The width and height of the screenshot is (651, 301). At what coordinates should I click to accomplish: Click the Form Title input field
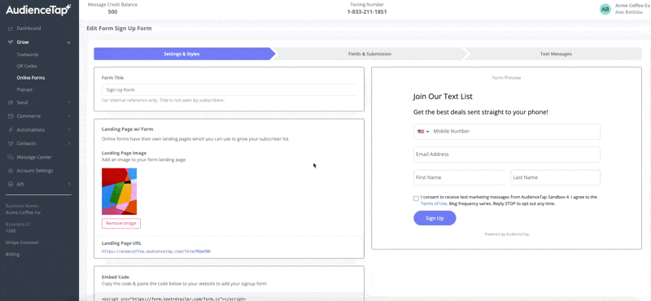tap(229, 89)
